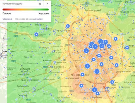
Task: Select the marker west of Нахабино
Action: (36, 34)
